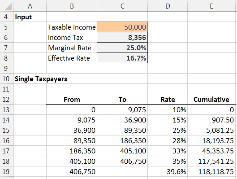Select the 39.6% rate cell
Viewport: 237px width, 179px height.
[168, 171]
